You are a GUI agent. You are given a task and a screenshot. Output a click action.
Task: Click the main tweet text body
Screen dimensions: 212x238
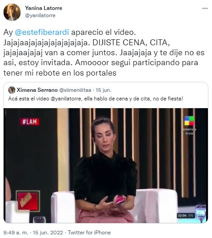coord(104,52)
